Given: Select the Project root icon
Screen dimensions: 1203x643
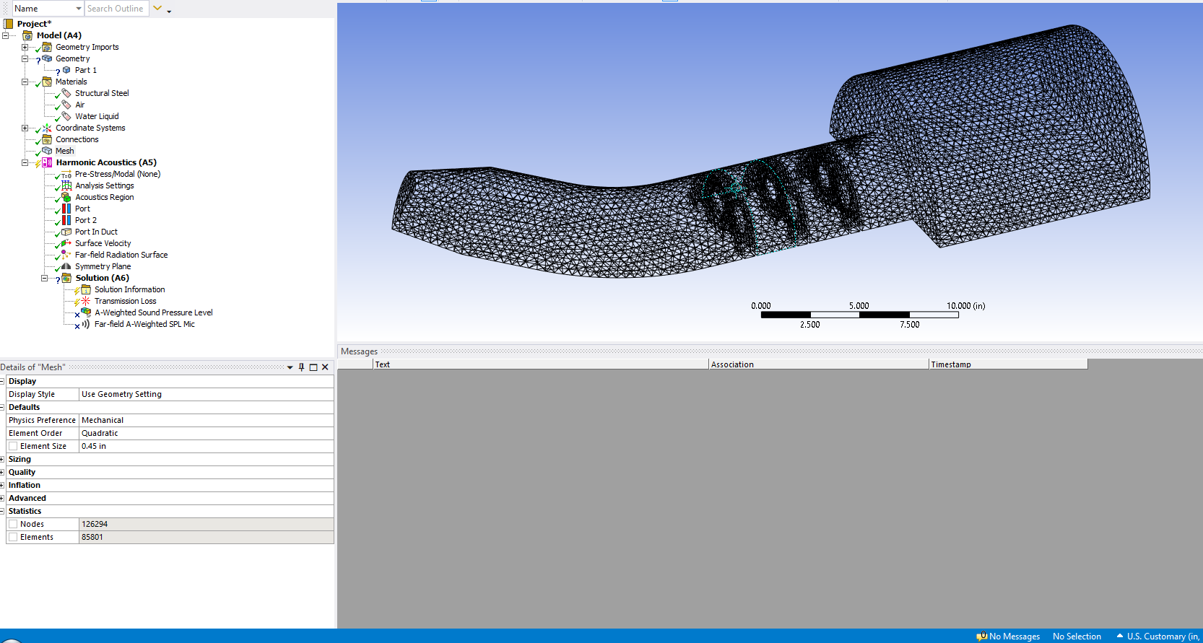Looking at the screenshot, I should (8, 24).
